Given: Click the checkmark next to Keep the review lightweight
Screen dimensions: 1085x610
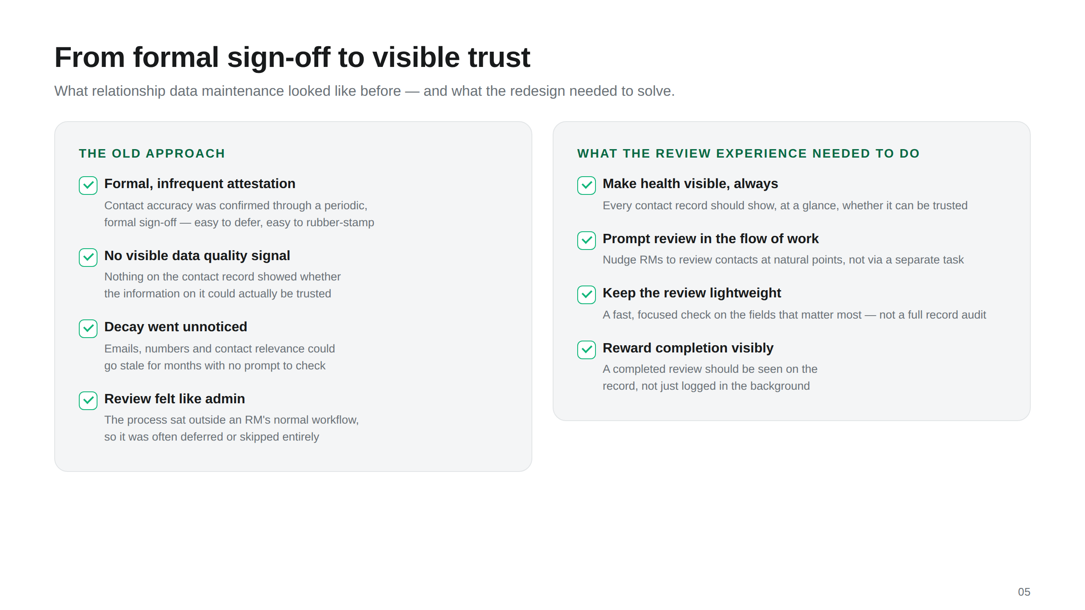Looking at the screenshot, I should tap(587, 295).
